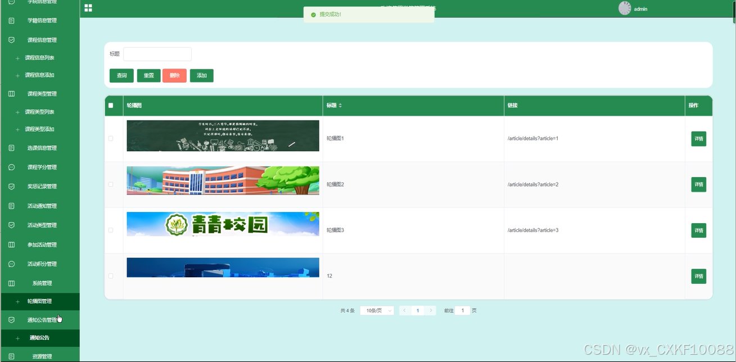Select page 1 in pagination
The height and width of the screenshot is (362, 736).
418,310
